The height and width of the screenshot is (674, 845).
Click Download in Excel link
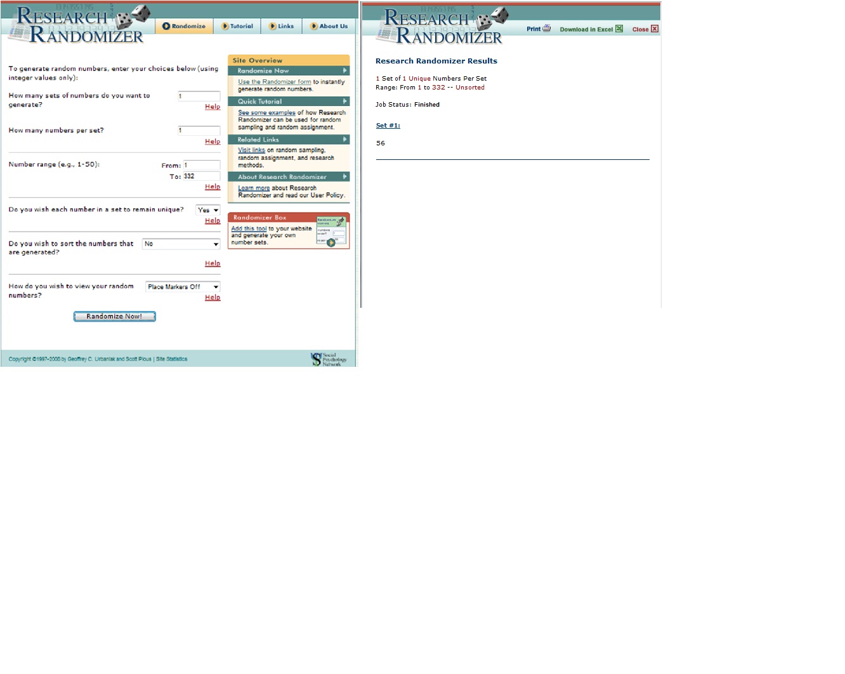coord(586,29)
